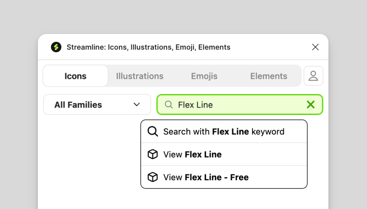Click cube icon beside 'View Flex Line - Free'
The image size is (367, 209).
tap(152, 177)
